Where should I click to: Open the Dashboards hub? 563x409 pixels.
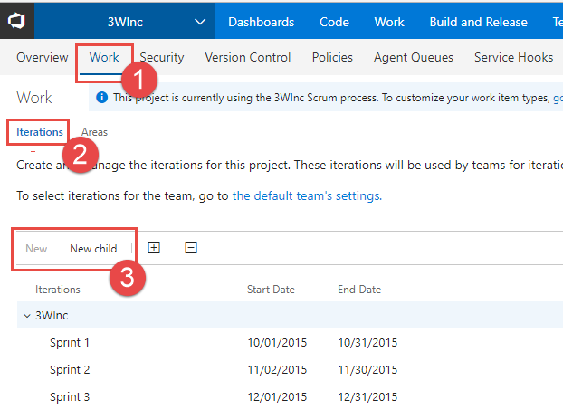pyautogui.click(x=261, y=22)
